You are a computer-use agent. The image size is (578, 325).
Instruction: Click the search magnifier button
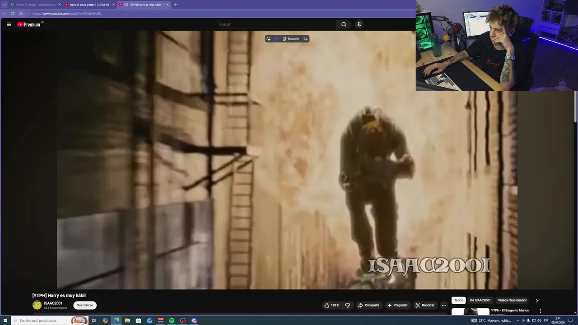click(x=344, y=24)
